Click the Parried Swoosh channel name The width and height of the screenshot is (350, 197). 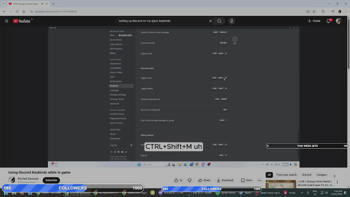tap(28, 179)
